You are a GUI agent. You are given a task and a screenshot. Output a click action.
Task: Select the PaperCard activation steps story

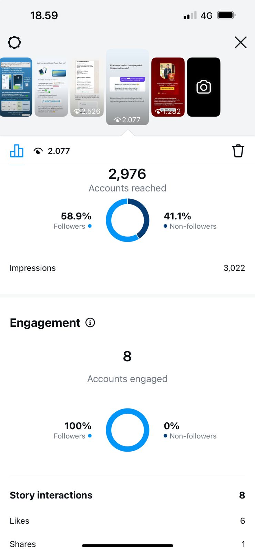tap(51, 87)
